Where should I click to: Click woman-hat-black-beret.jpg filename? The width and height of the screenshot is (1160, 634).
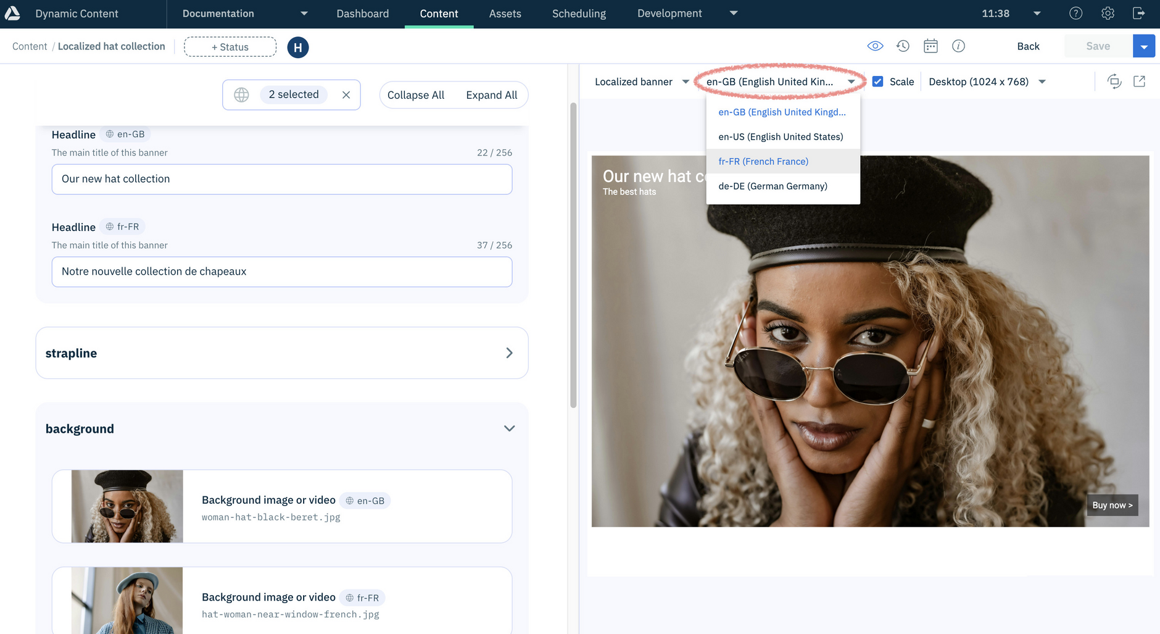[271, 517]
